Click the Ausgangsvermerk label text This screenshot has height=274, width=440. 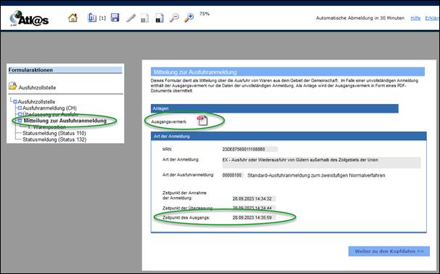point(168,121)
